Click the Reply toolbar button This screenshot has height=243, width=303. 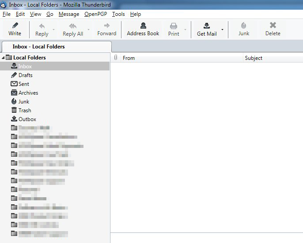tap(42, 29)
